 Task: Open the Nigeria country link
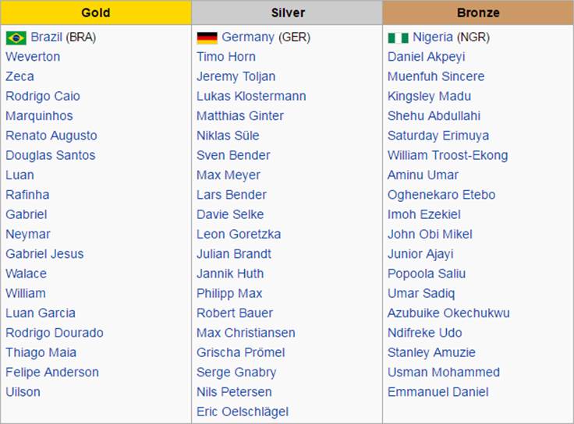433,37
